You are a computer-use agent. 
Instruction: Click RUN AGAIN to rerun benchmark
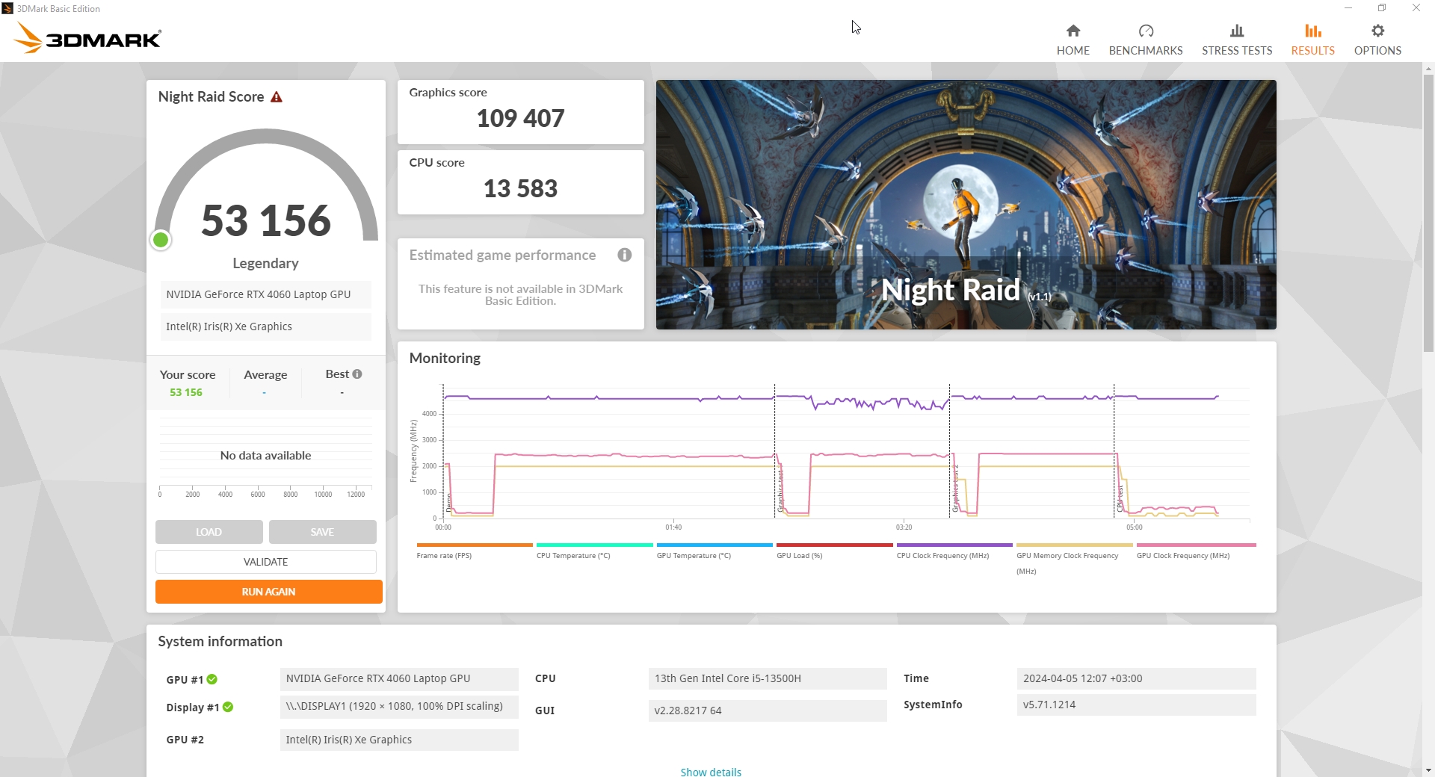(x=269, y=592)
